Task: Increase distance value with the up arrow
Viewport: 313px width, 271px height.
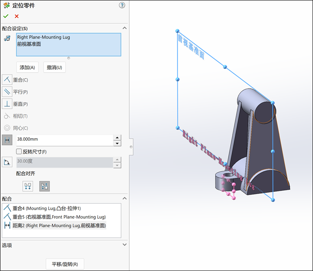Action: coord(117,137)
